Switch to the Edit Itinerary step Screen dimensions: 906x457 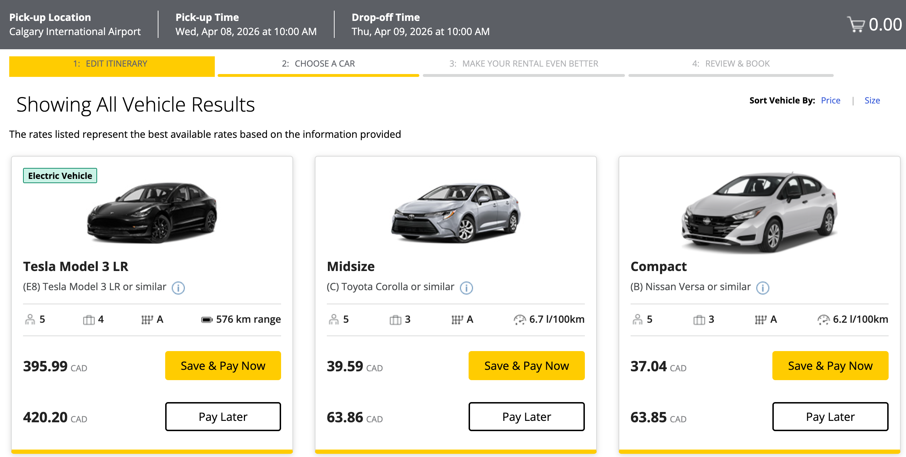110,64
